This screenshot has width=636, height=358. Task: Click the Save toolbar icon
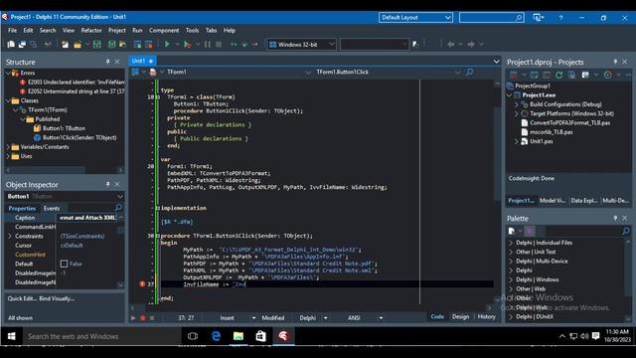97,44
